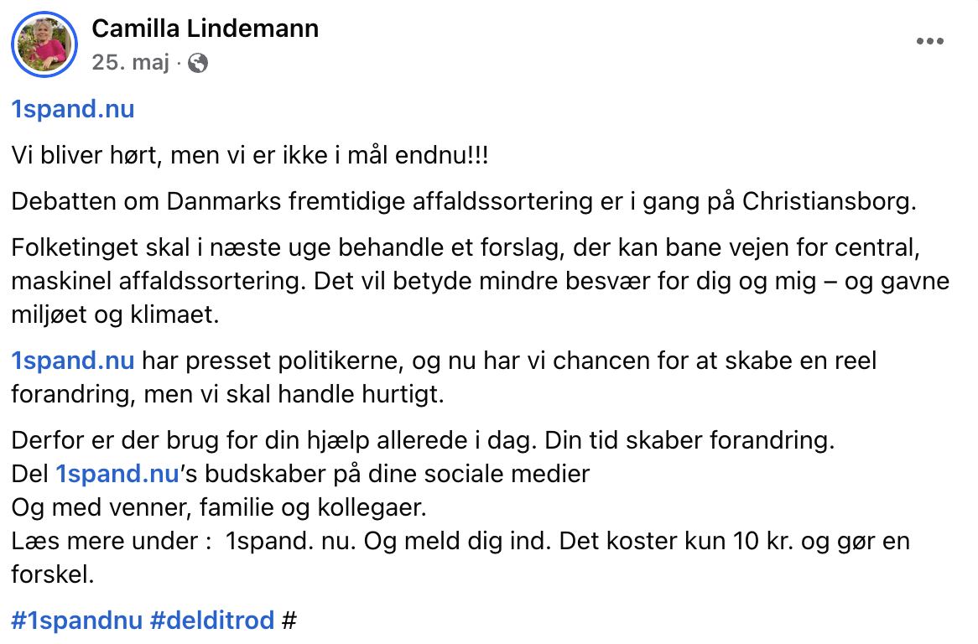Click the lone trailing # symbol
This screenshot has height=644, width=978.
click(x=289, y=621)
